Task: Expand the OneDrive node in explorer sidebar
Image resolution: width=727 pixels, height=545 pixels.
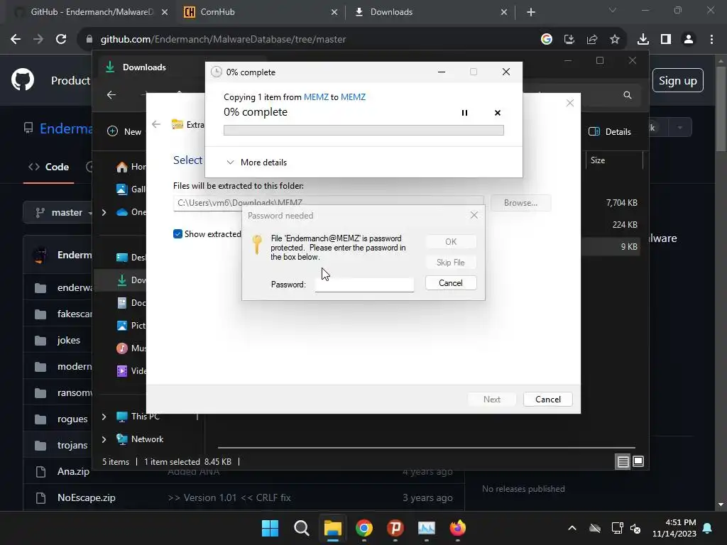Action: pyautogui.click(x=104, y=212)
